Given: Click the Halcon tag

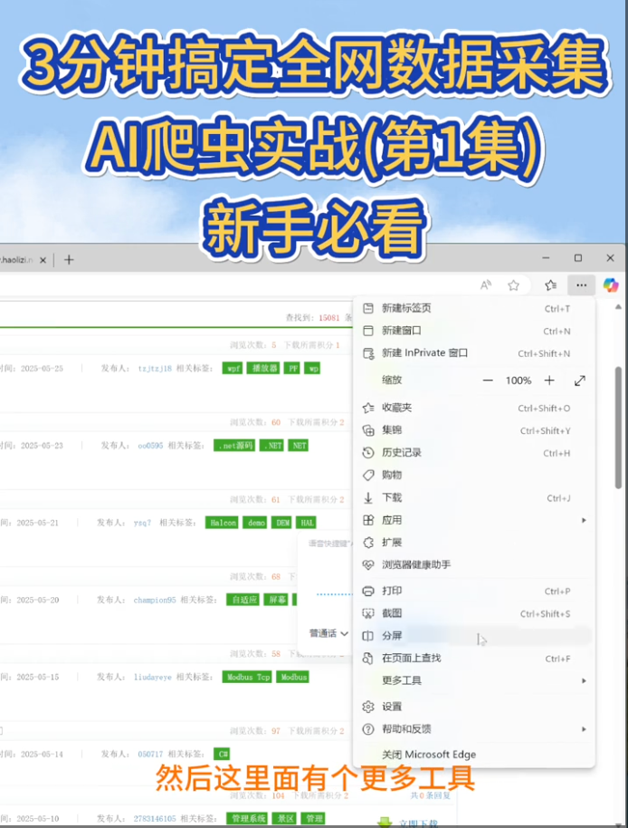Looking at the screenshot, I should pyautogui.click(x=222, y=523).
